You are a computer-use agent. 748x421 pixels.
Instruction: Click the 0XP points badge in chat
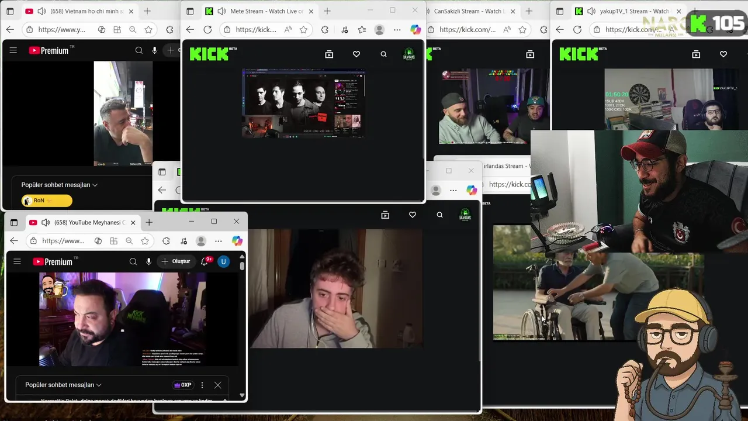click(183, 385)
